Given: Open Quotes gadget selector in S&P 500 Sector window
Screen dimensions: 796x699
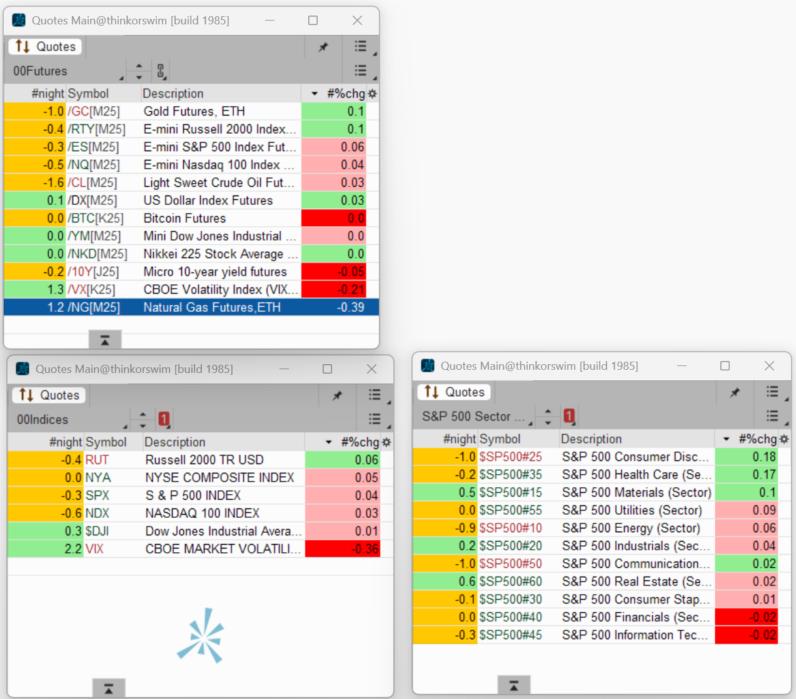Looking at the screenshot, I should [x=454, y=392].
